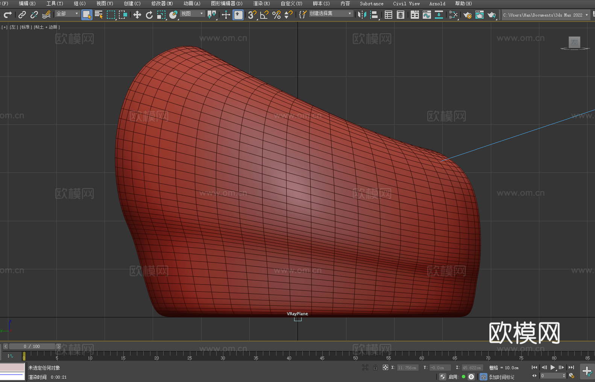Click the ViewCube 左 face

tap(574, 42)
